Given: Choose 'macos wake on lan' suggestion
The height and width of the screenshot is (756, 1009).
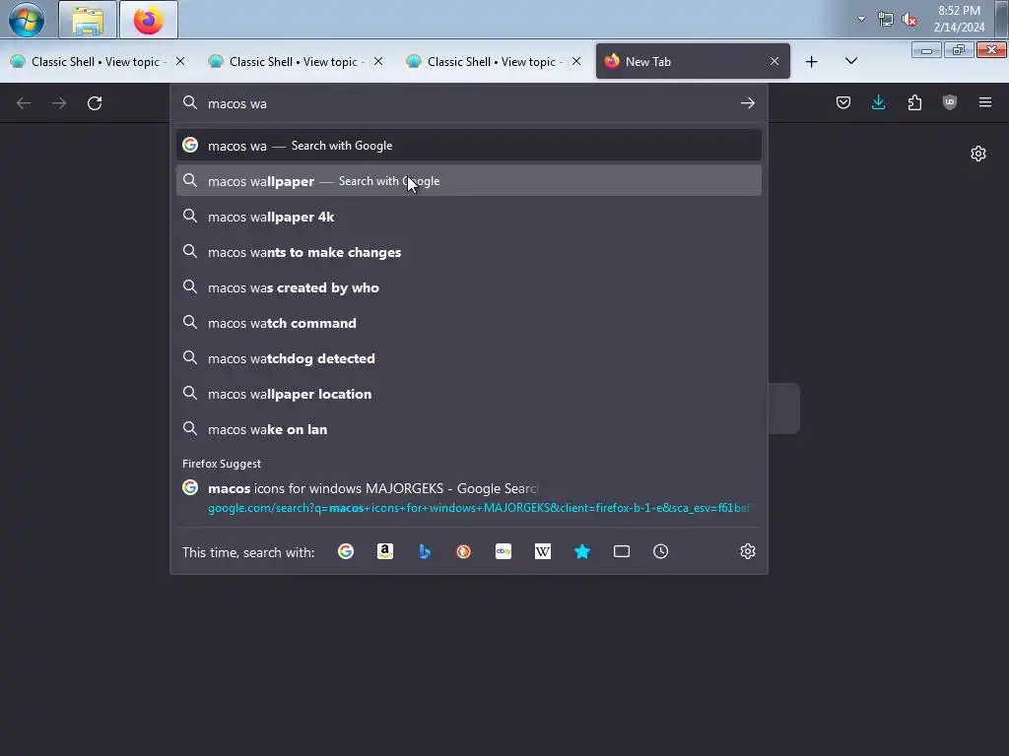Looking at the screenshot, I should click(x=468, y=429).
